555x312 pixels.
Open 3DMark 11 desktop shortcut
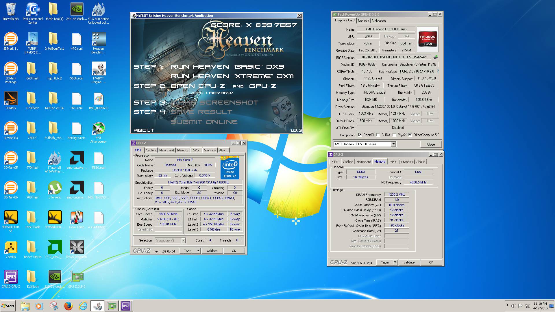(x=11, y=41)
